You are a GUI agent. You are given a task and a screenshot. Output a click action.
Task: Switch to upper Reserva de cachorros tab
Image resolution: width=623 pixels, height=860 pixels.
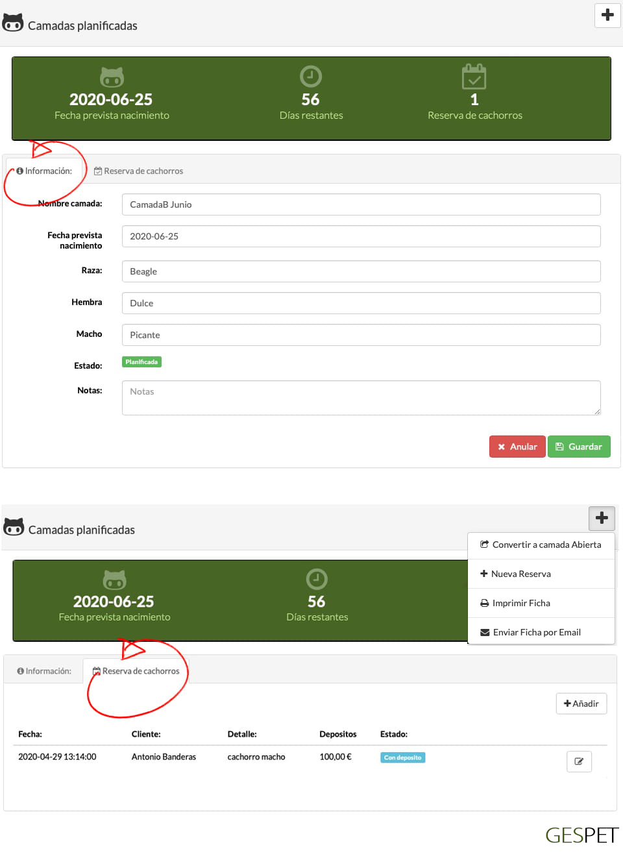point(139,171)
